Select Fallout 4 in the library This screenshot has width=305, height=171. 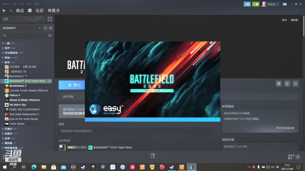point(15,95)
